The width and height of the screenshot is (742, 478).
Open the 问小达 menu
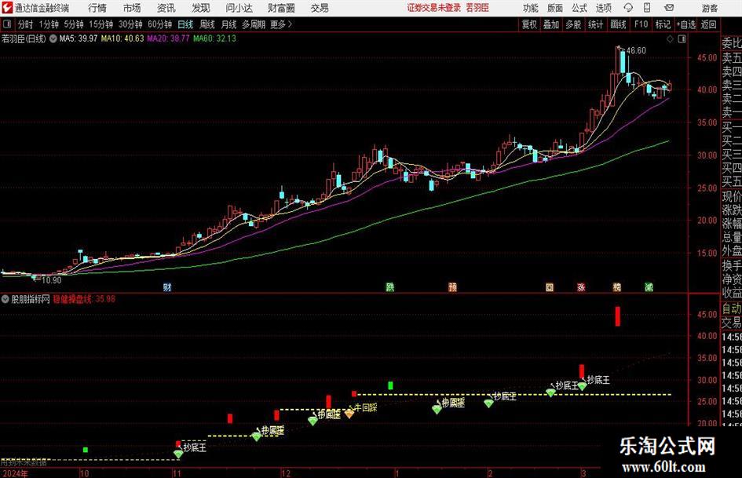[x=239, y=8]
